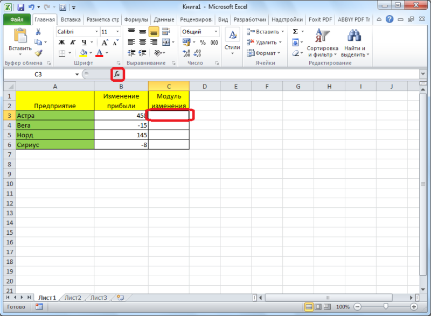Switch to the Вид ribbon tab
The width and height of the screenshot is (431, 316).
223,19
